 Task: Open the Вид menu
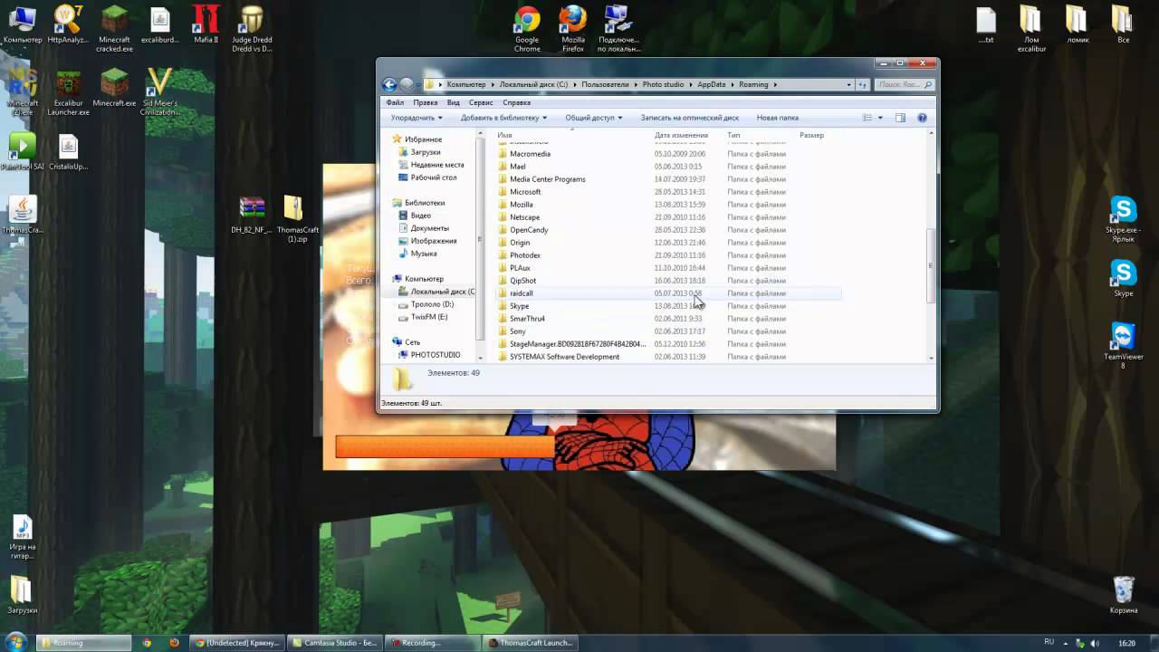click(x=453, y=102)
